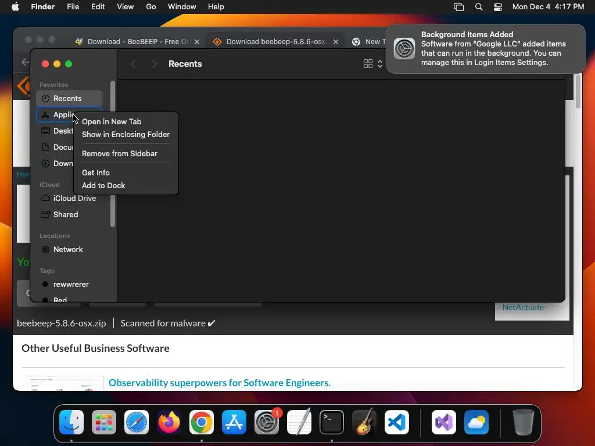Open Visual Studio Code in Dock
This screenshot has height=446, width=595.
[x=396, y=422]
